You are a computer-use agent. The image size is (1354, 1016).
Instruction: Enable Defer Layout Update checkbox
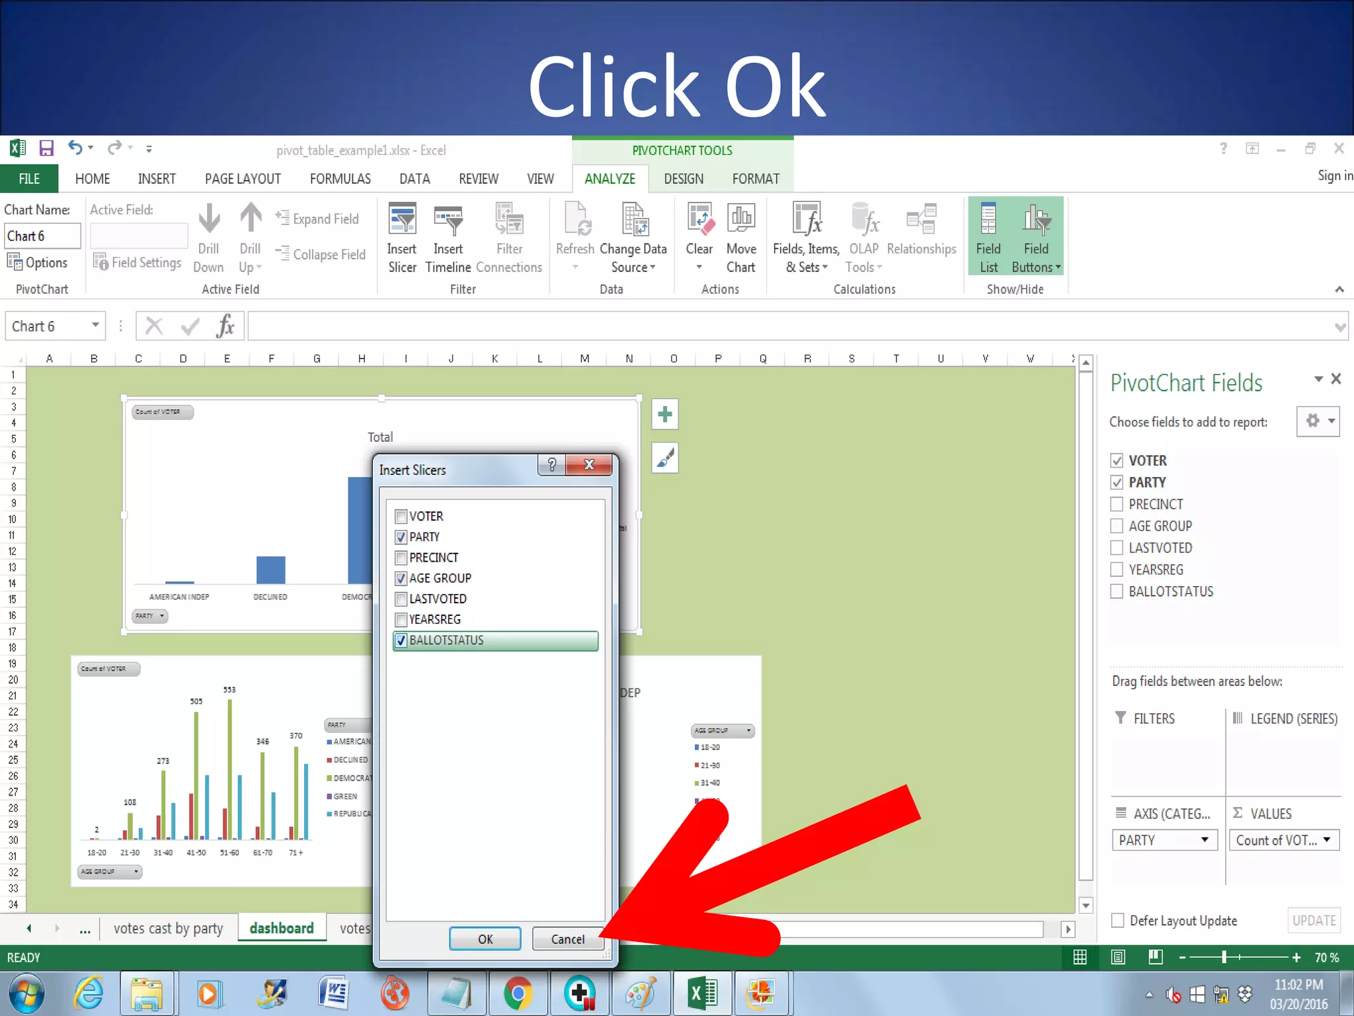(1117, 920)
